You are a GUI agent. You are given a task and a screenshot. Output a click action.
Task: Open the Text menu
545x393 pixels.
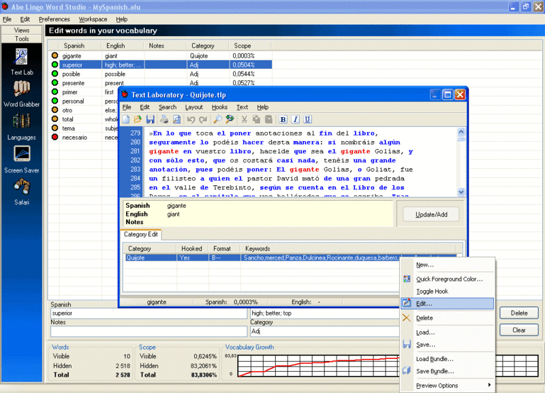[x=243, y=108]
